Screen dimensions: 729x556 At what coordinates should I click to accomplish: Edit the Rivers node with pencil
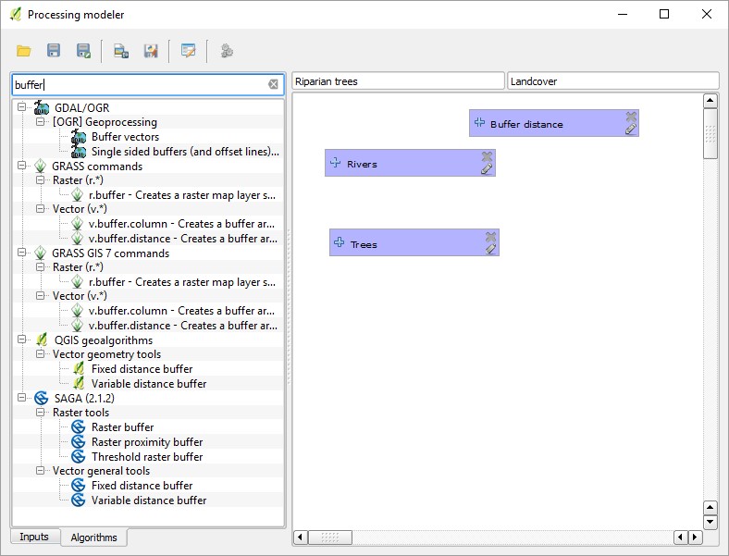487,168
